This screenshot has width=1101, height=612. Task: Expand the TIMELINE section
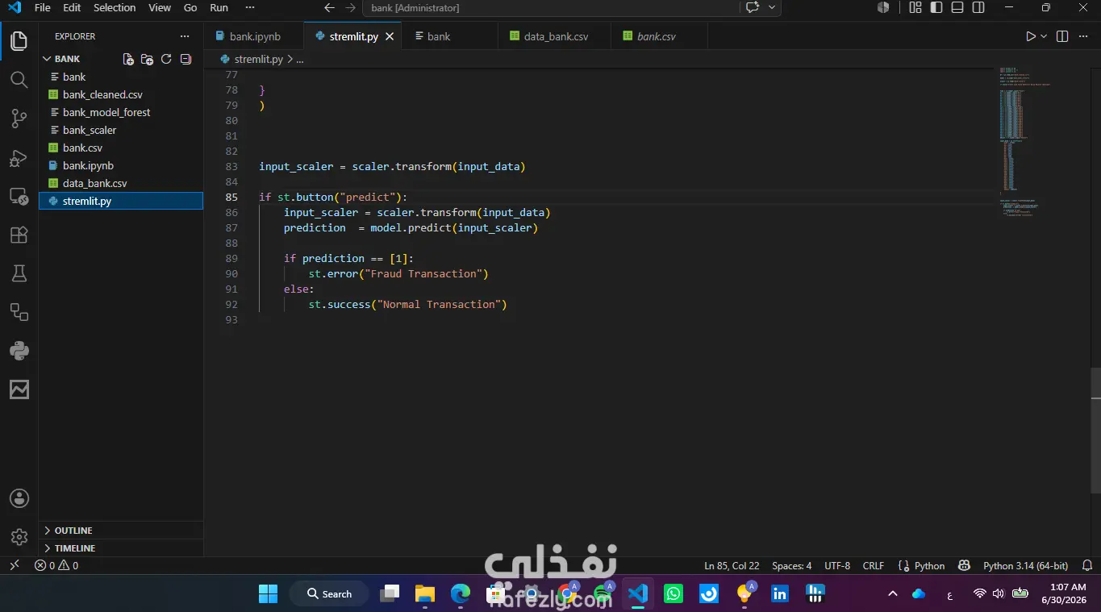[x=75, y=548]
